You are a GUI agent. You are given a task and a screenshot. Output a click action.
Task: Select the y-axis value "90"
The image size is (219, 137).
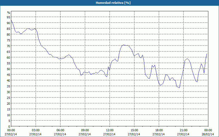coord(8,23)
